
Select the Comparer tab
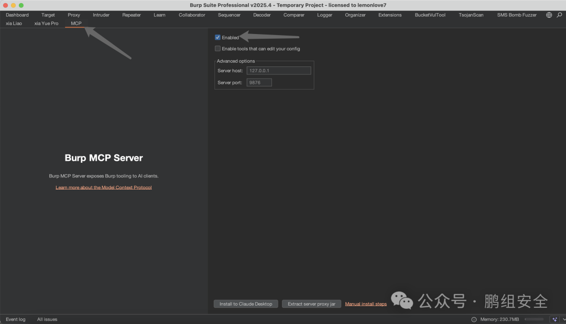point(294,15)
